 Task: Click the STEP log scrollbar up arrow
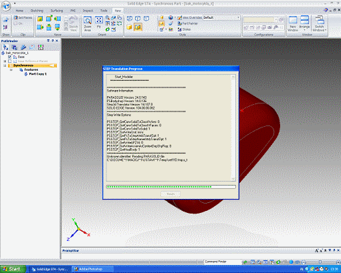pyautogui.click(x=233, y=77)
